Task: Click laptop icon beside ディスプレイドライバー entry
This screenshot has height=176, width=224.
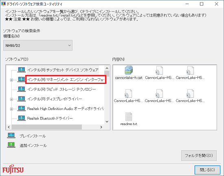Action: [22, 99]
